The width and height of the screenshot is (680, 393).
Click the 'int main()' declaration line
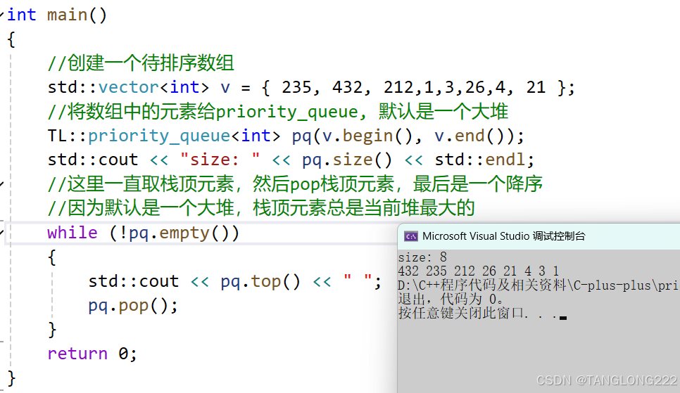tap(57, 15)
